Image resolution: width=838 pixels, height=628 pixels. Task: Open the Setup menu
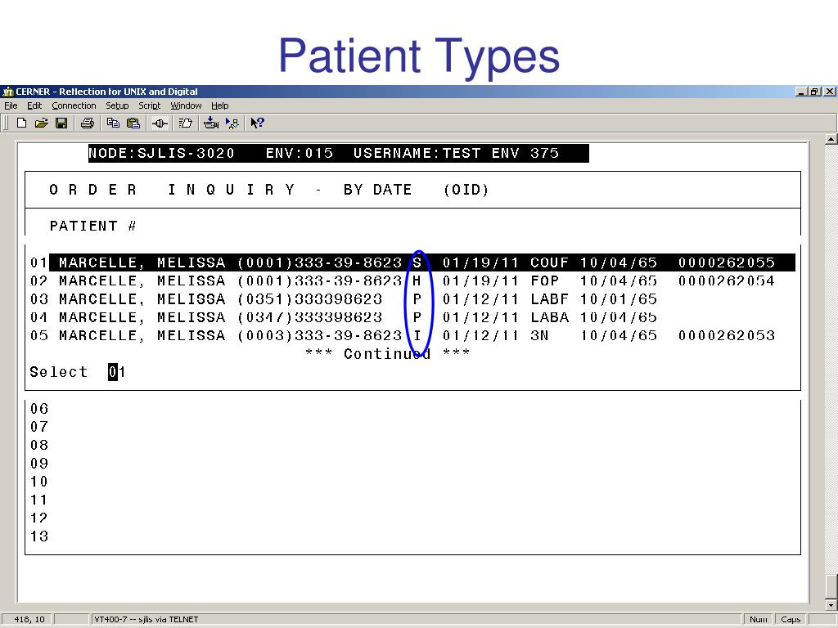click(117, 105)
